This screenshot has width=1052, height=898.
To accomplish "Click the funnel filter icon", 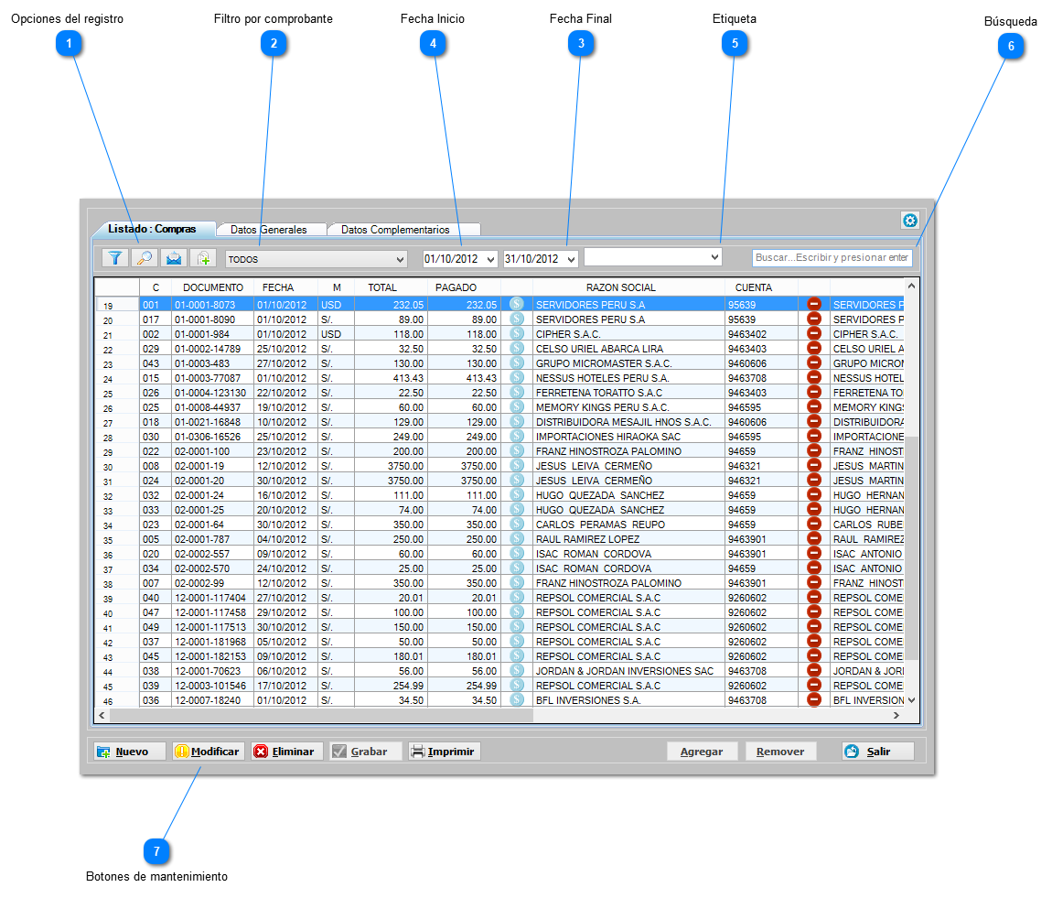I will [115, 258].
